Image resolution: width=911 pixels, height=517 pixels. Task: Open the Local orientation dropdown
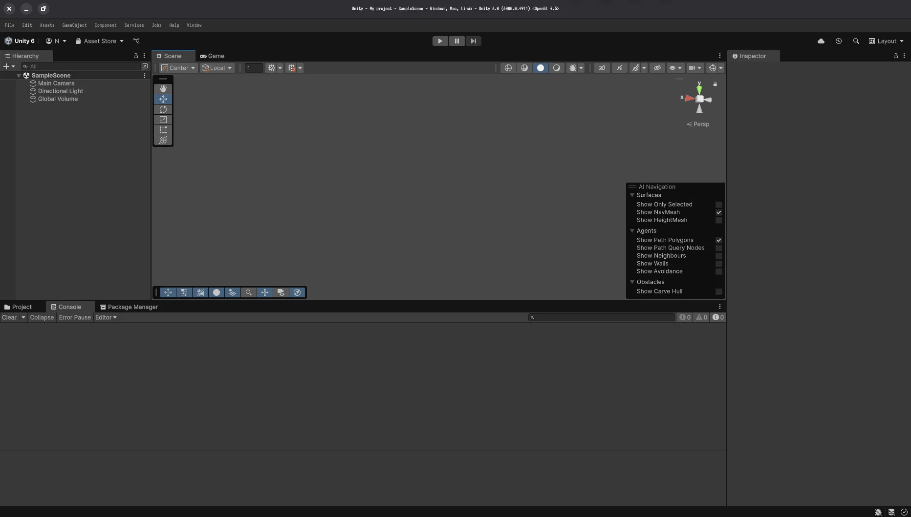217,68
